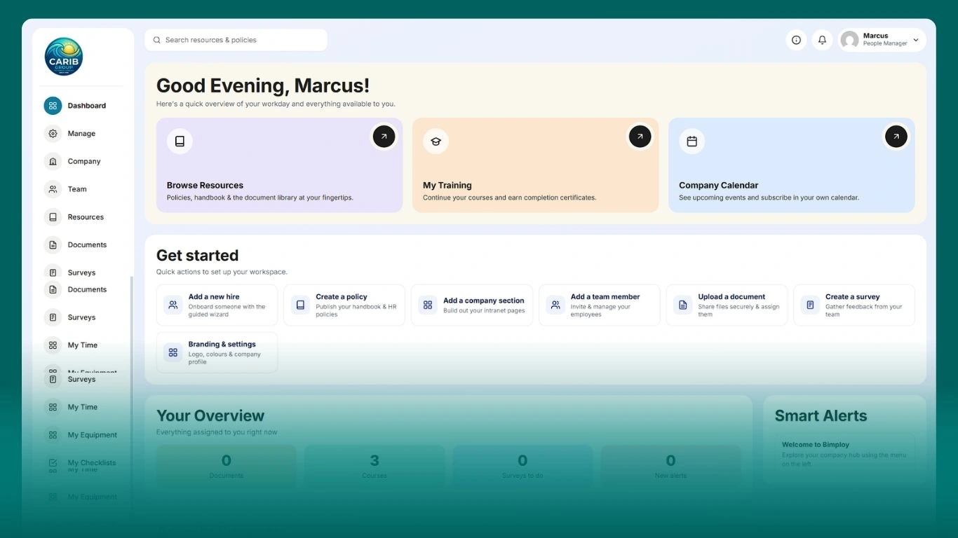
Task: Open Company Calendar via its arrow button
Action: tap(896, 136)
